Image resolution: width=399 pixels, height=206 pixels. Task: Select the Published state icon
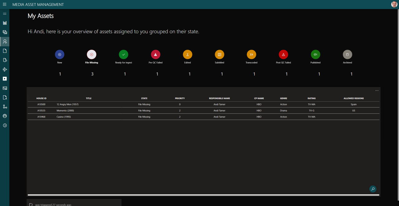(315, 54)
